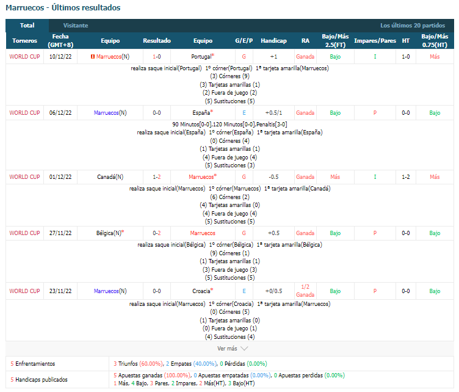
Task: Click the G/E/P column header
Action: pos(244,41)
